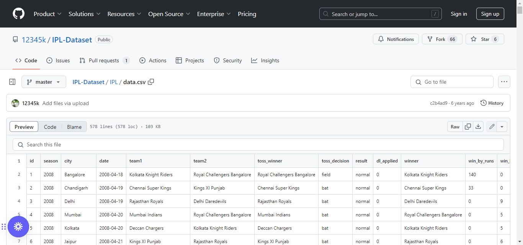The image size is (523, 245).
Task: Fork the IPL-Dataset repository
Action: (442, 39)
